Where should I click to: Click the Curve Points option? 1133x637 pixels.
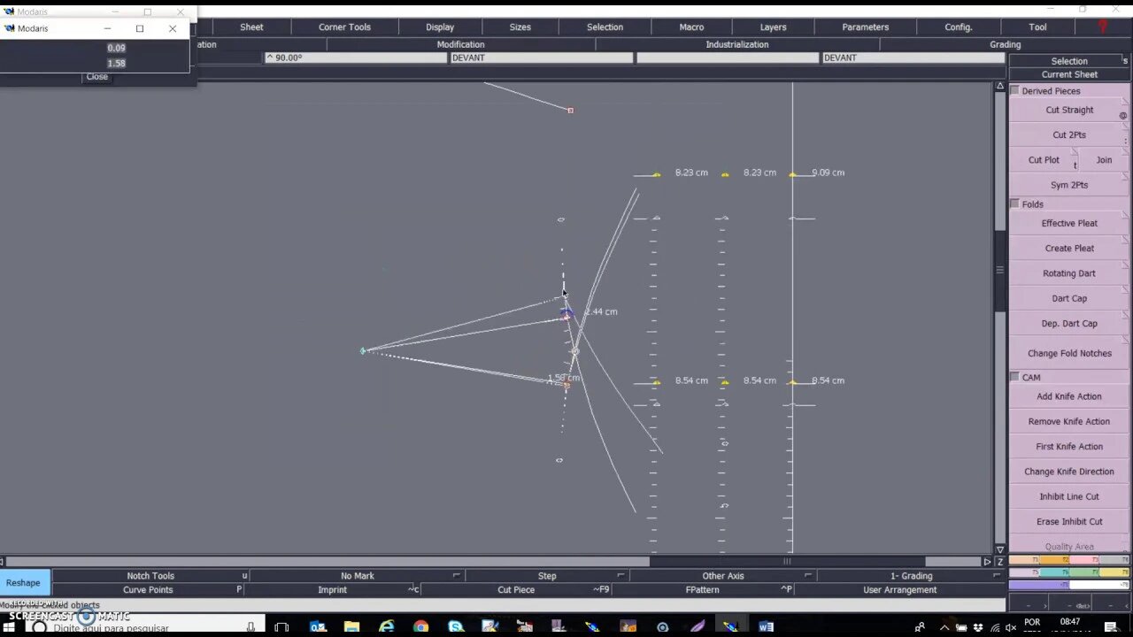[x=148, y=589]
